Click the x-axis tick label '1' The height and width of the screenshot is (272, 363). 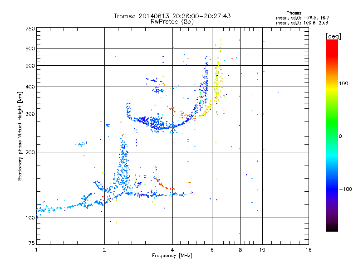coord(36,250)
